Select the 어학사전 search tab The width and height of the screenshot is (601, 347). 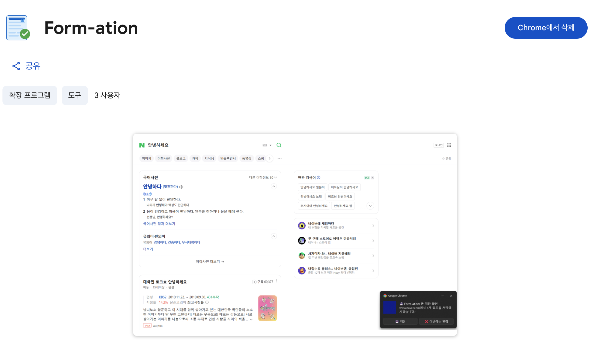(163, 158)
